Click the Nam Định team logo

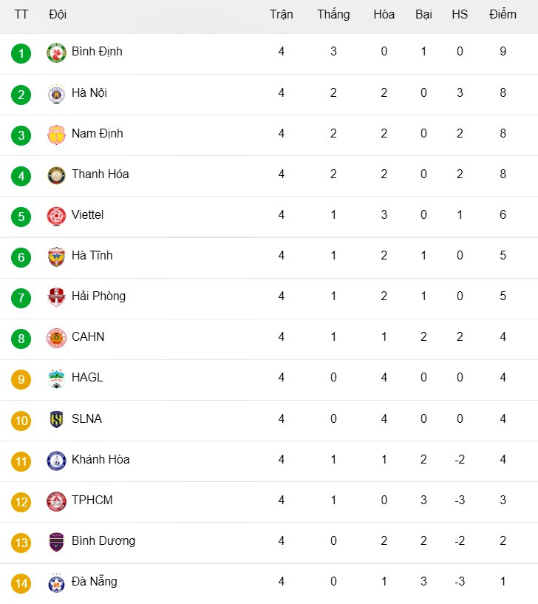click(x=57, y=134)
